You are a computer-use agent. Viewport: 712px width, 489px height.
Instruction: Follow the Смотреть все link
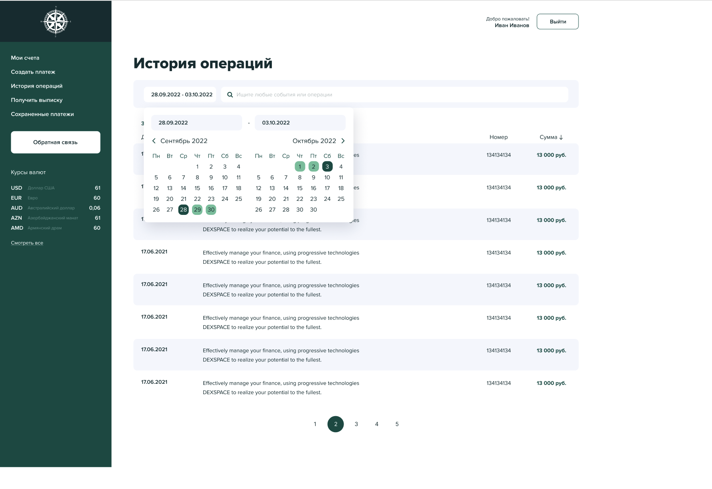[x=27, y=243]
